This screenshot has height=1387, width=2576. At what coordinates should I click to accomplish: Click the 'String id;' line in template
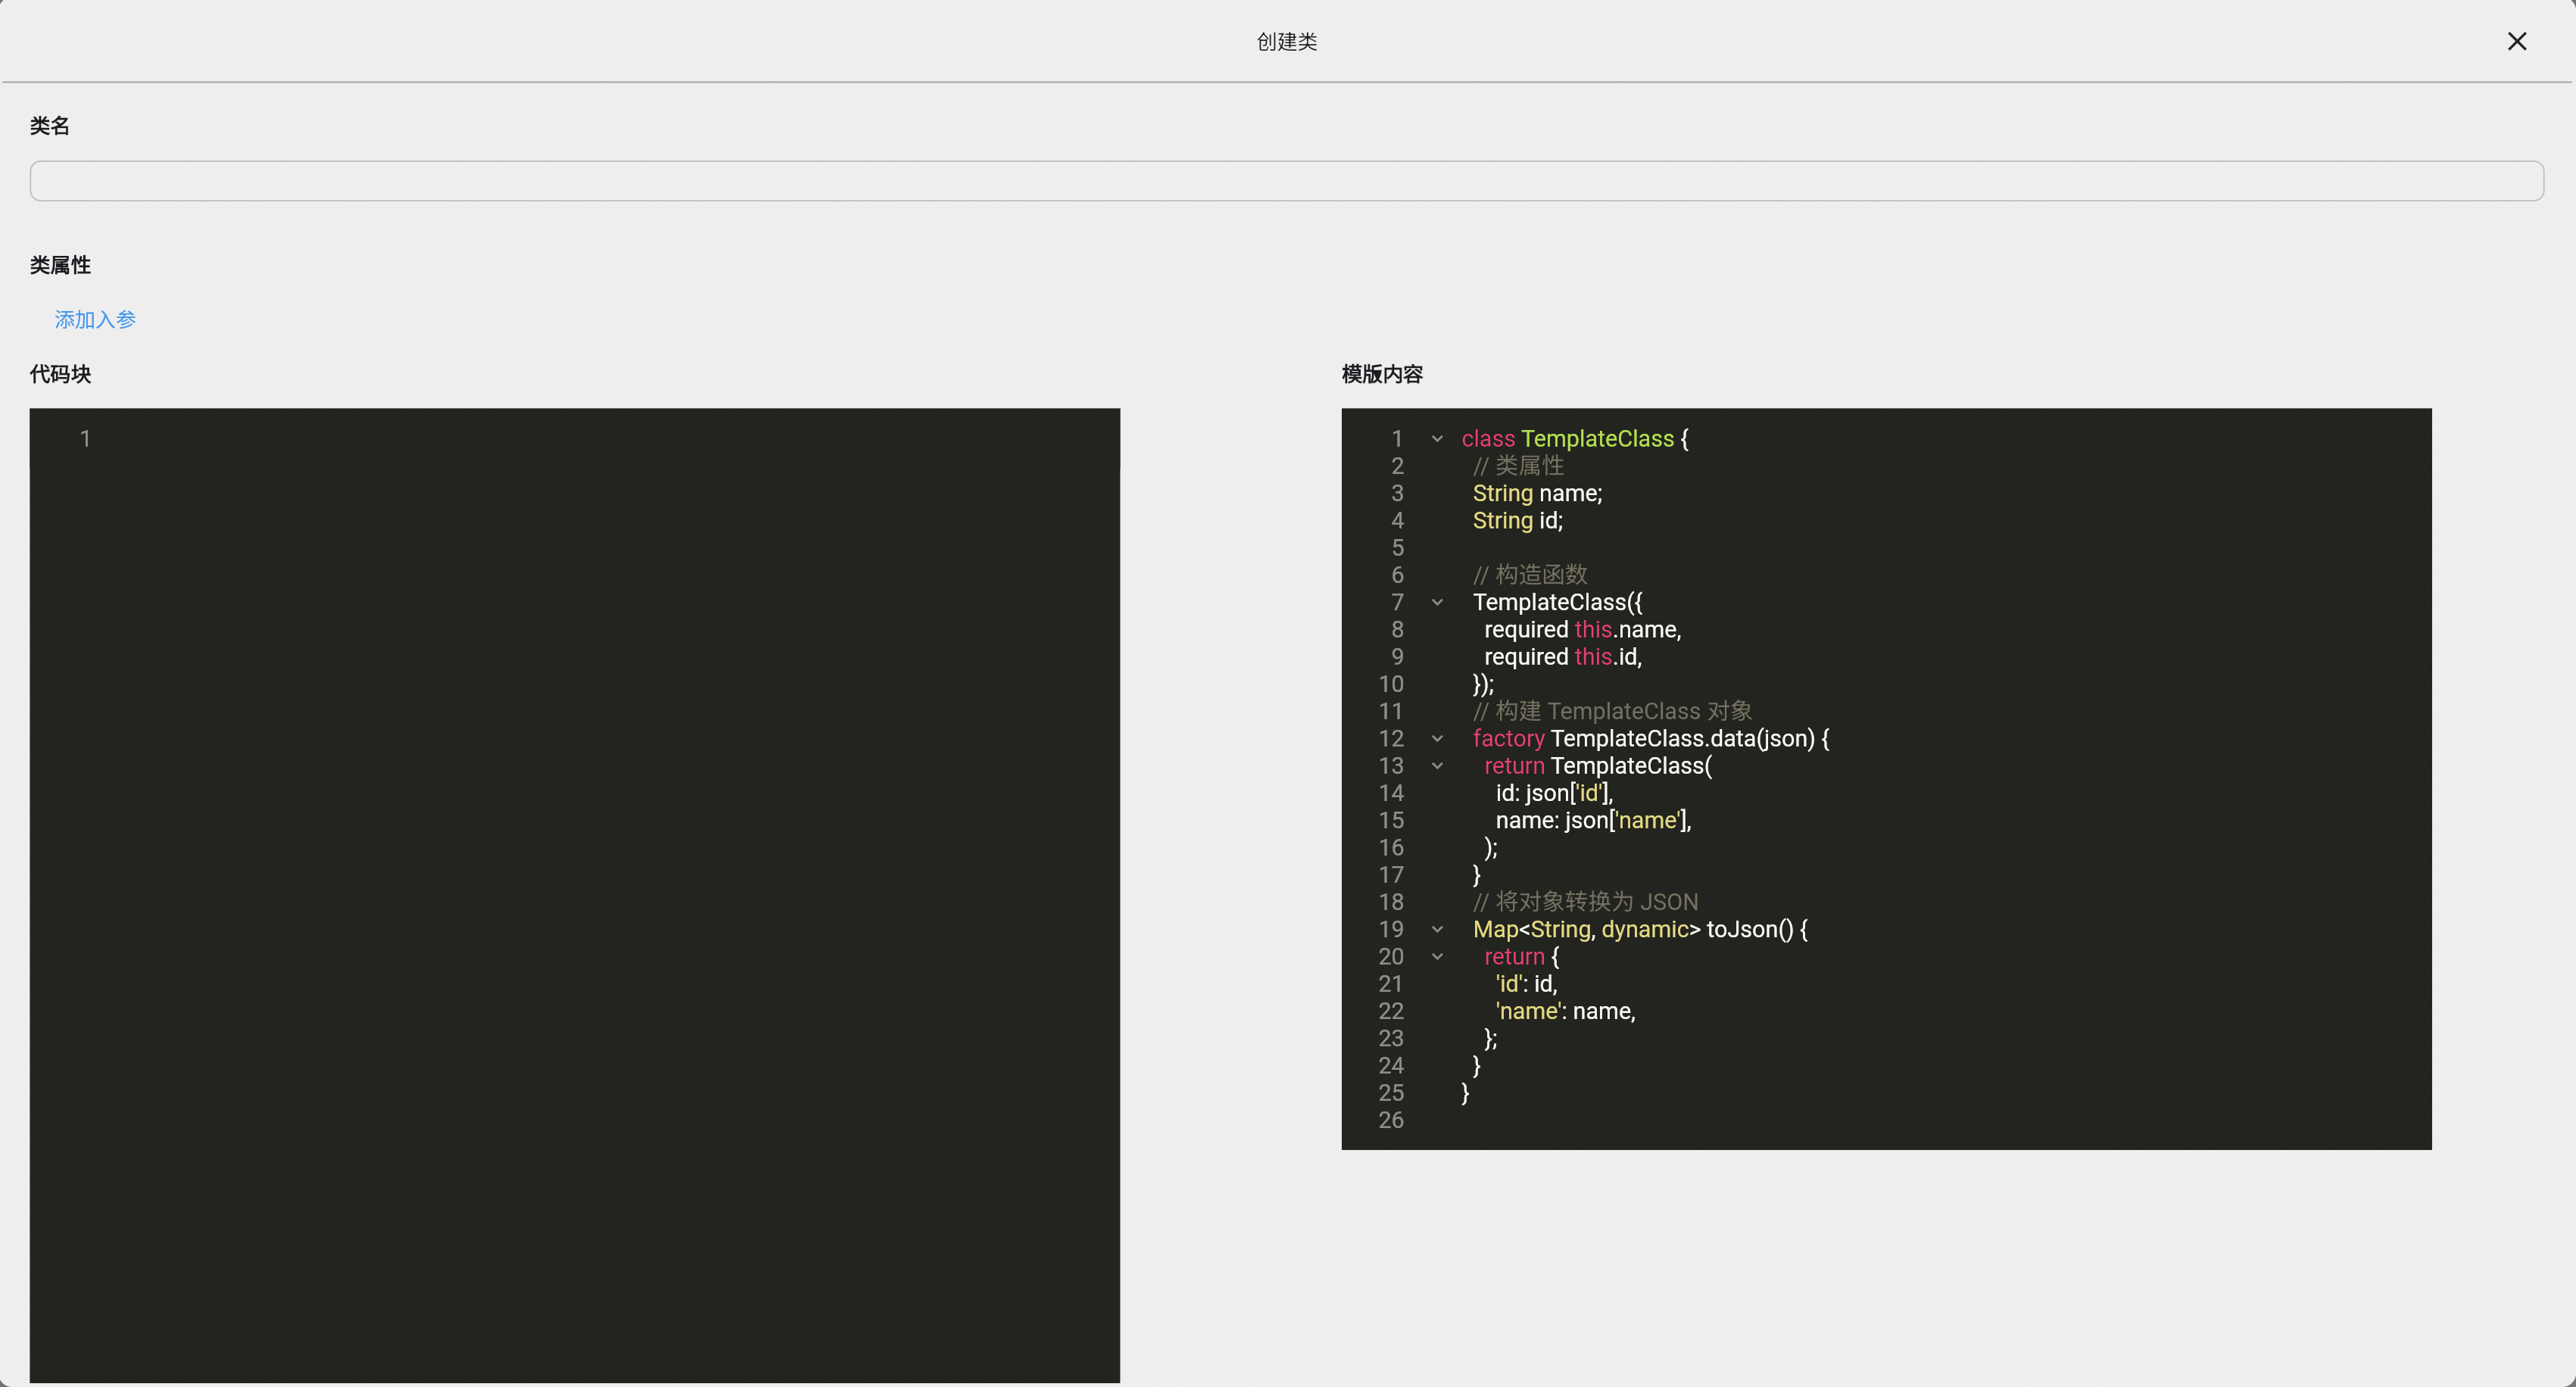click(1517, 521)
